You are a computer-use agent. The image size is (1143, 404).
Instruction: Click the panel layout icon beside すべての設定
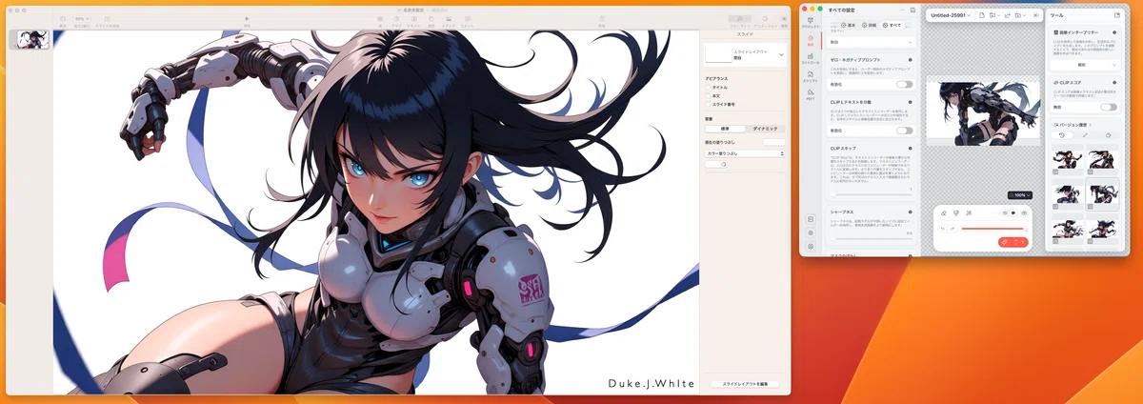pos(912,10)
